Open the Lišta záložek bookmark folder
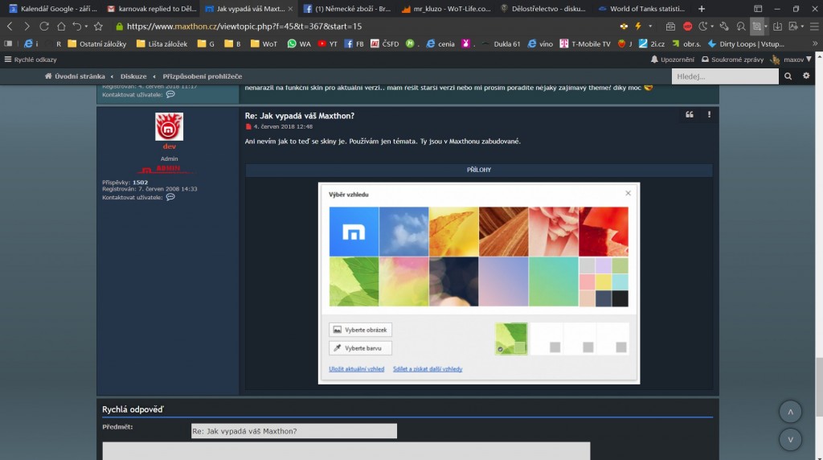This screenshot has width=823, height=460. click(162, 43)
